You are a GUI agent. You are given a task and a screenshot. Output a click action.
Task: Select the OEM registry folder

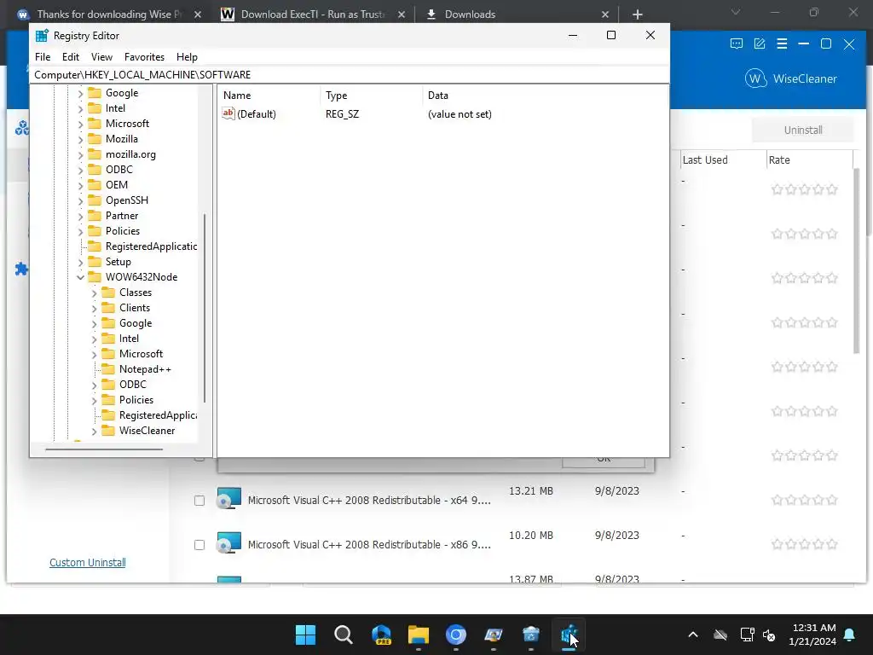click(116, 185)
